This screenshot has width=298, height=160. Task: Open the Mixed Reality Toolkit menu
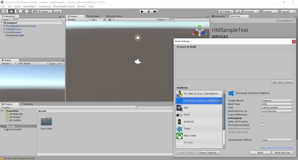pyautogui.click(x=64, y=6)
